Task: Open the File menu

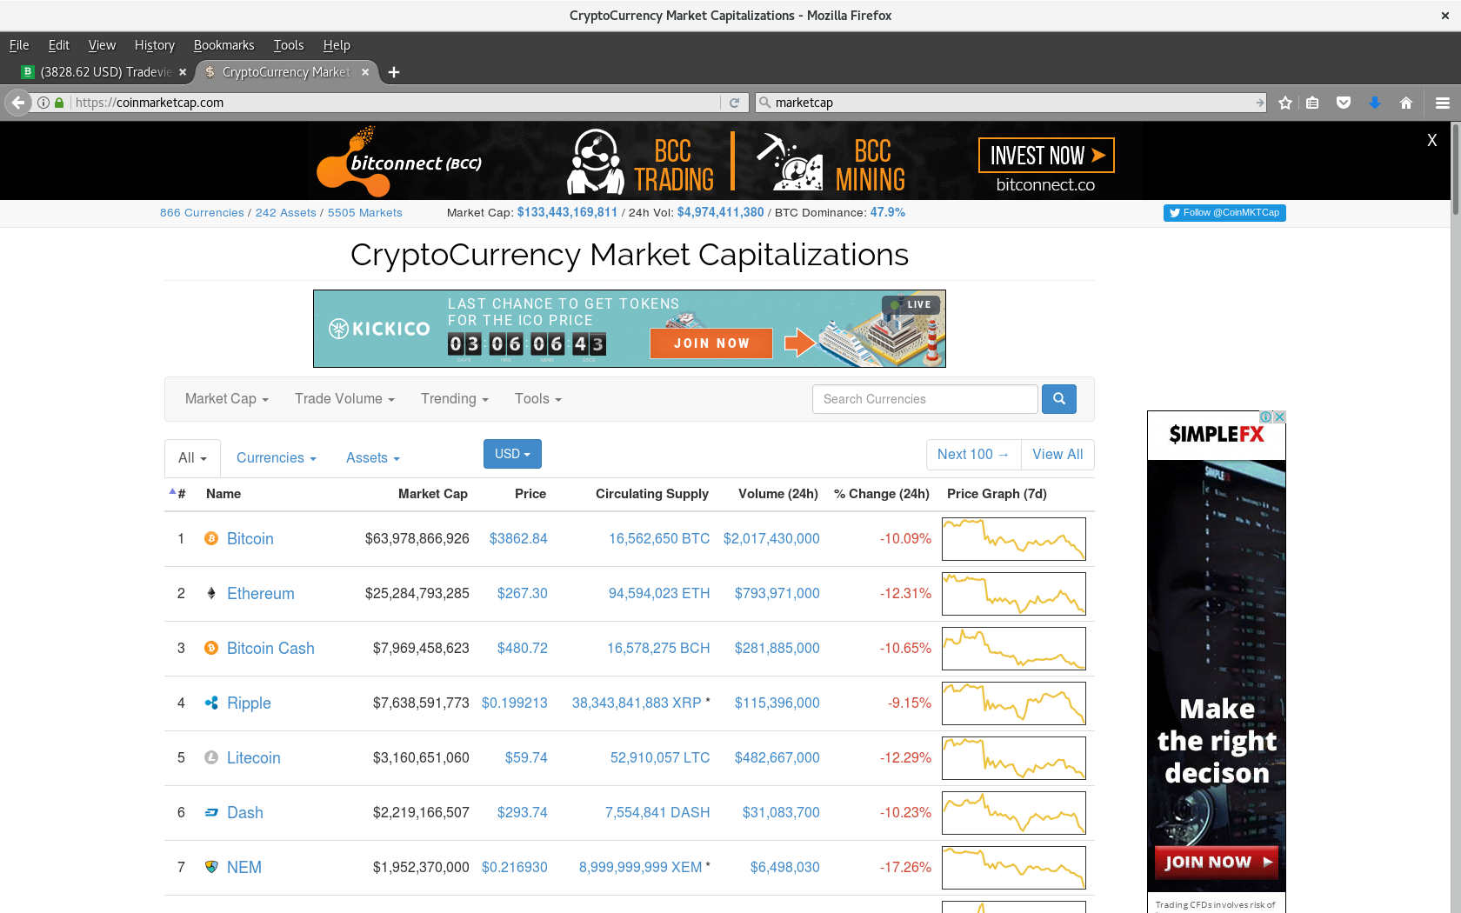Action: [x=19, y=45]
